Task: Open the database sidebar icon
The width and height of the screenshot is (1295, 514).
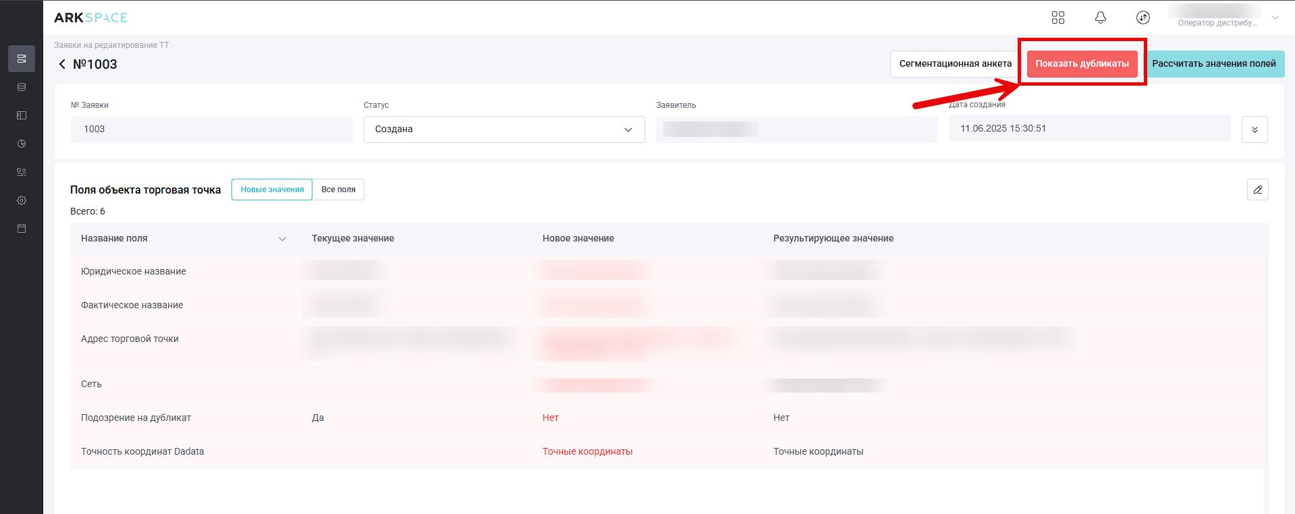Action: click(22, 87)
